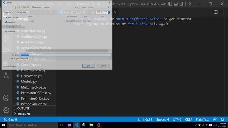Select the This PC breadcrumb in address bar
This screenshot has width=228, height=128.
click(x=26, y=7)
